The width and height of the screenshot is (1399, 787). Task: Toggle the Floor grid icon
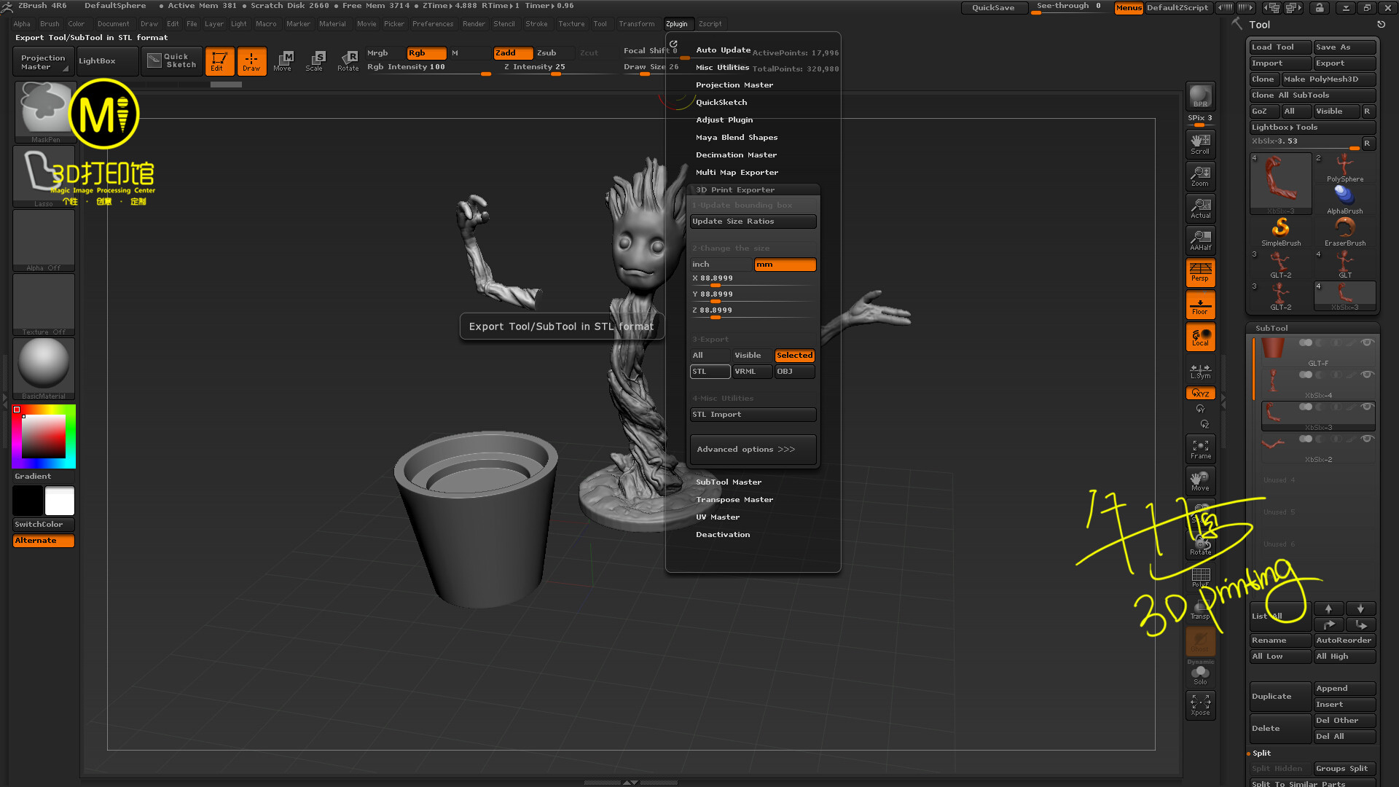1200,305
